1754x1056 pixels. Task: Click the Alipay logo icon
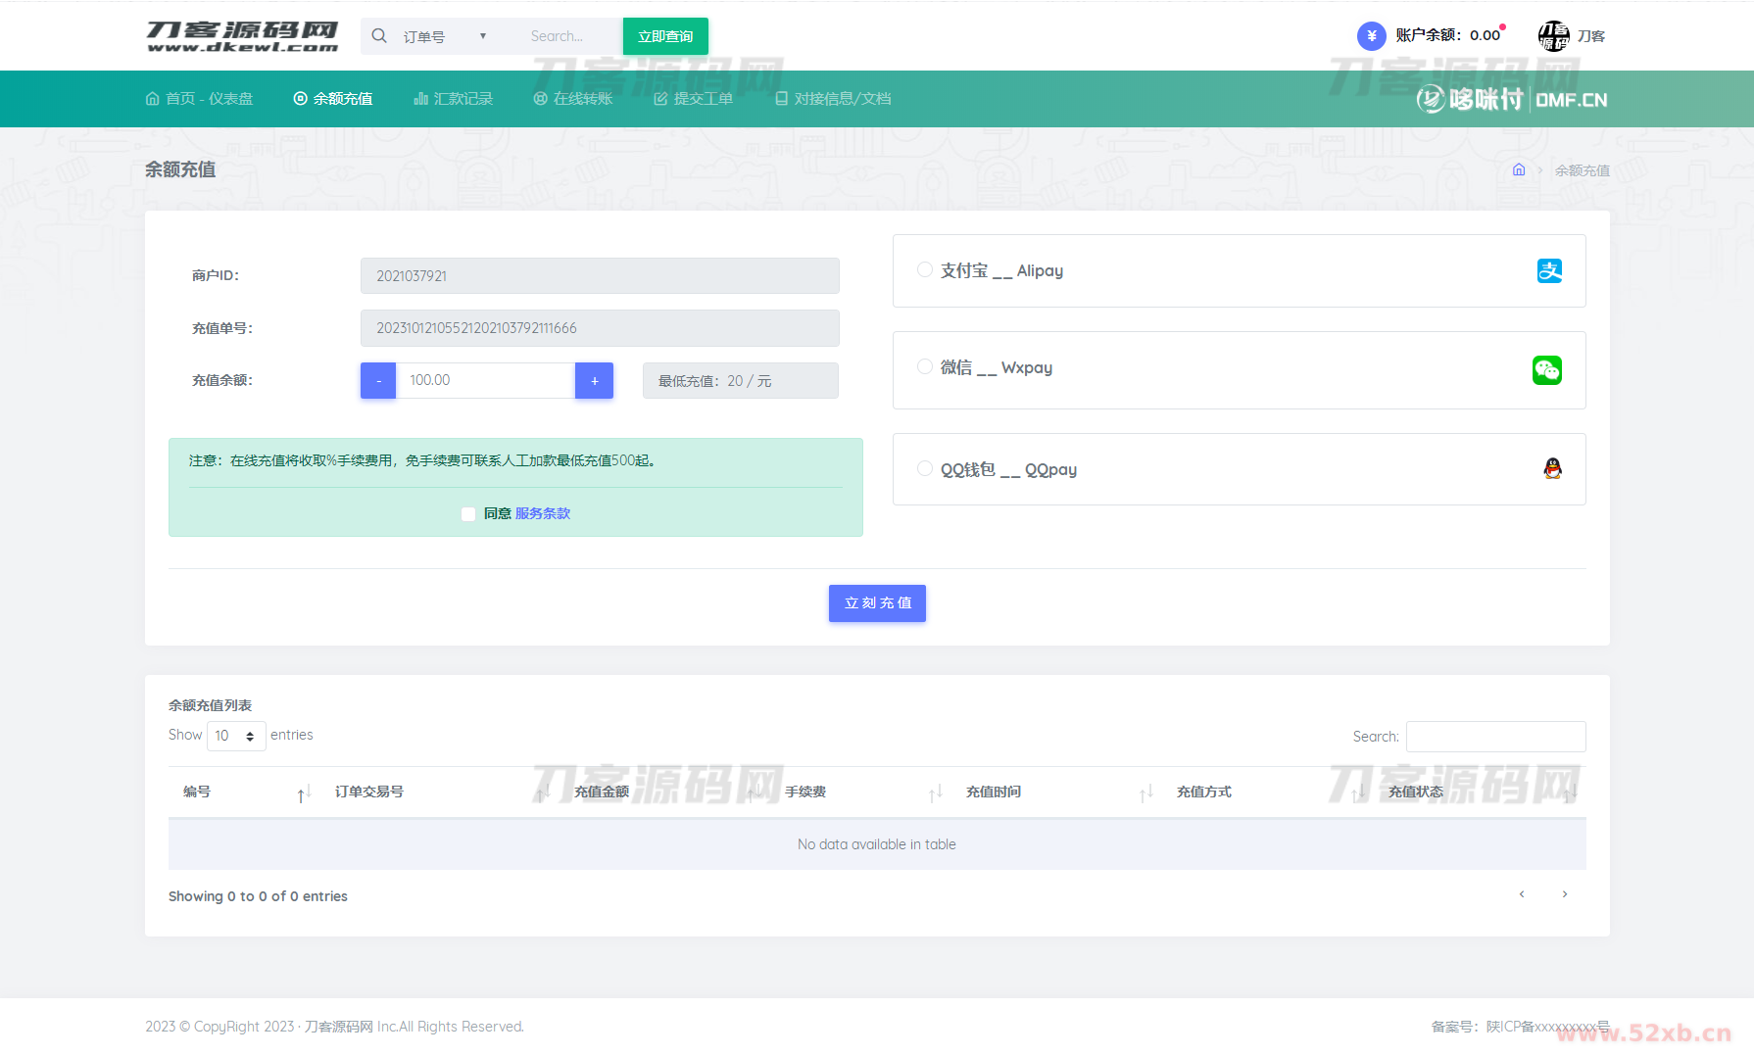(x=1549, y=270)
